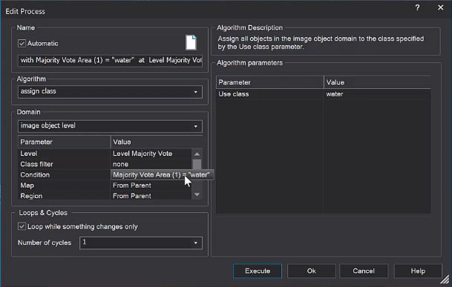
Task: Open the Number of cycles dropdown
Action: pos(141,243)
